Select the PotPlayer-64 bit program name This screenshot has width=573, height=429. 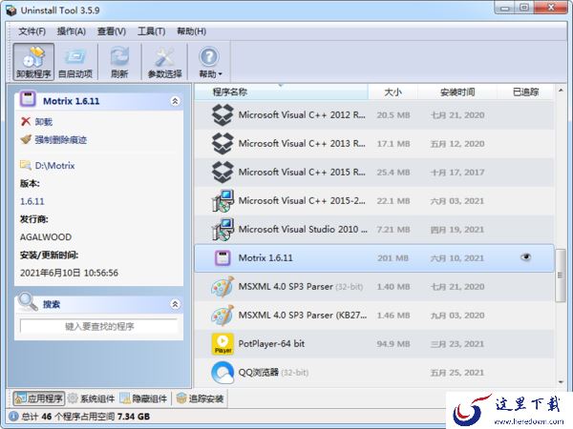click(x=271, y=343)
